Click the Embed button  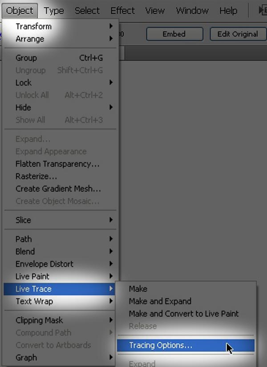(174, 34)
